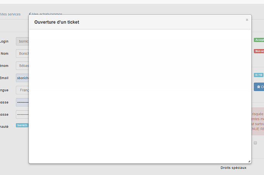Click the 0 / 10 counter badge
Screen dimensions: 264x175
[x=259, y=75]
